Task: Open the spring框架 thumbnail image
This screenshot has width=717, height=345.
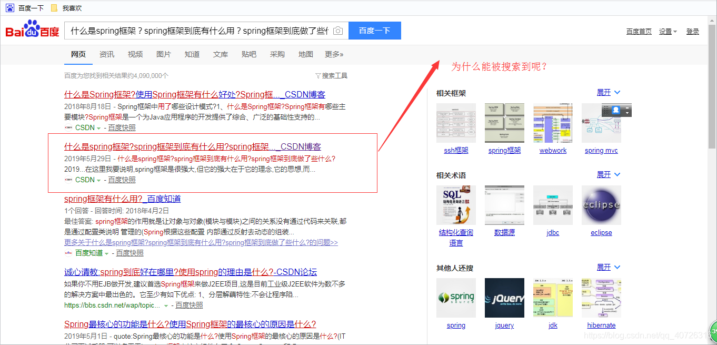Action: pyautogui.click(x=504, y=123)
